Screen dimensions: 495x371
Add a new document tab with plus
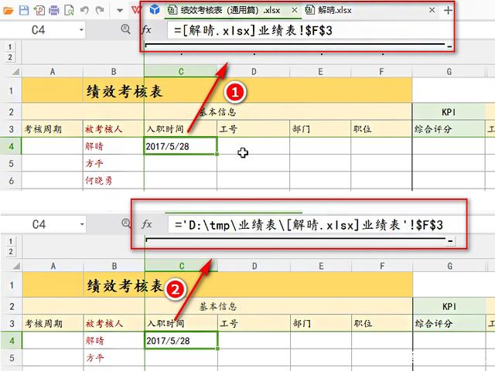click(x=448, y=10)
